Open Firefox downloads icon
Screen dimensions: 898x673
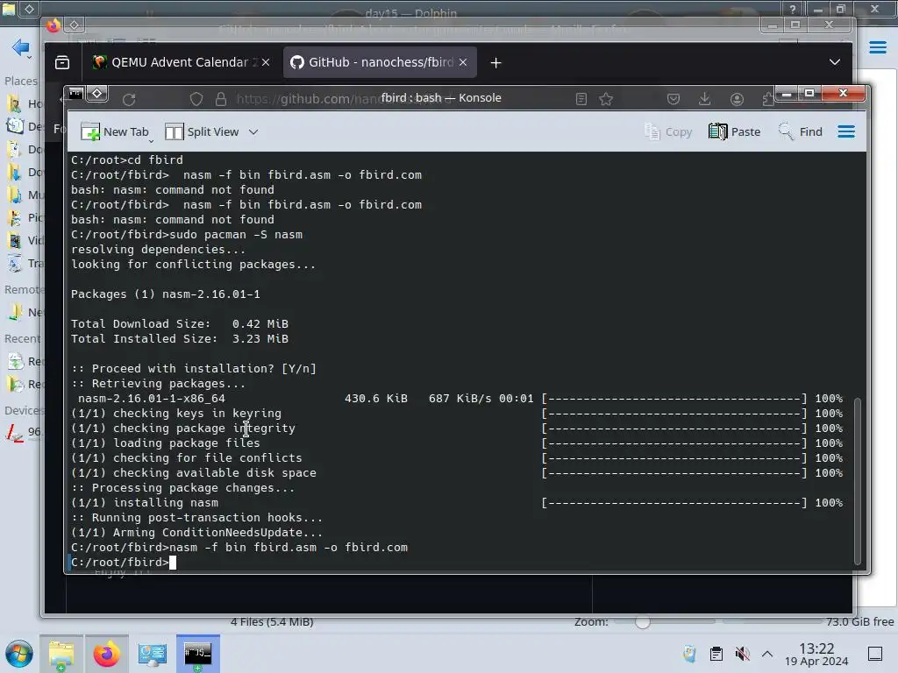[705, 99]
